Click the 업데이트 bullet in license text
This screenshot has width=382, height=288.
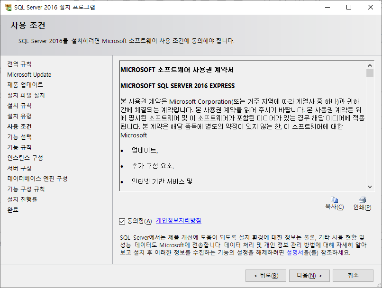coord(145,151)
